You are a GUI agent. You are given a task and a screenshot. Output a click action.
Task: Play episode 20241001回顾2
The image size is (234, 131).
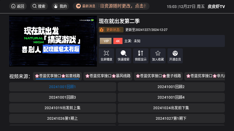[x=171, y=87]
